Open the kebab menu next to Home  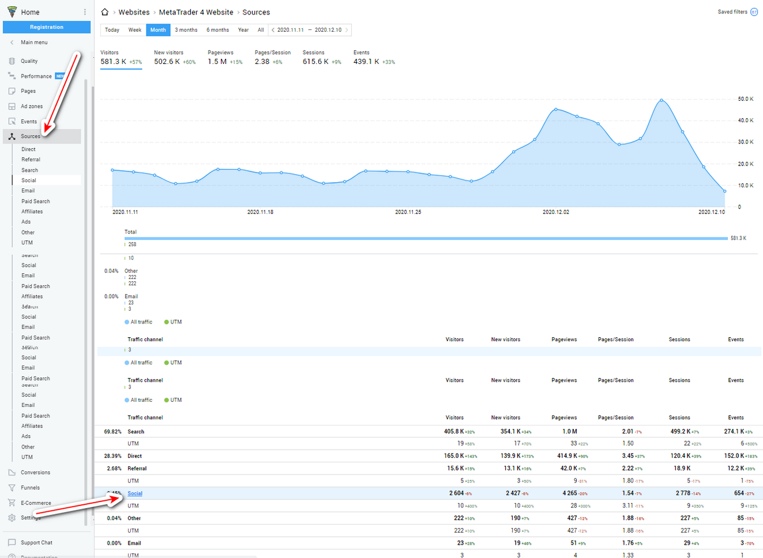point(85,12)
